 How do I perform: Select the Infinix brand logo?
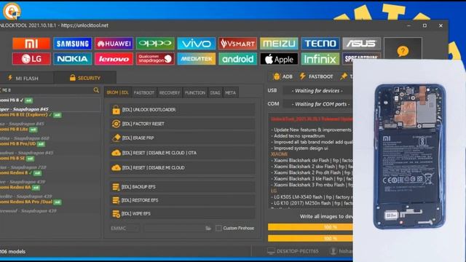click(x=320, y=59)
